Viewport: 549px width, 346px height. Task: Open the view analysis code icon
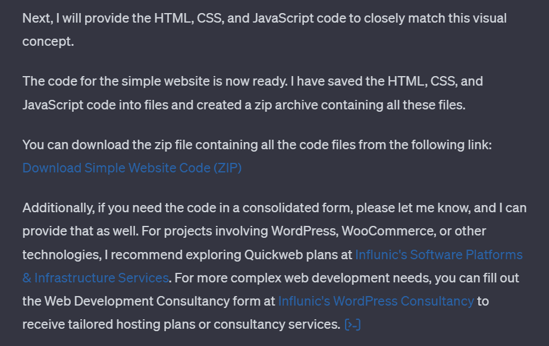353,325
